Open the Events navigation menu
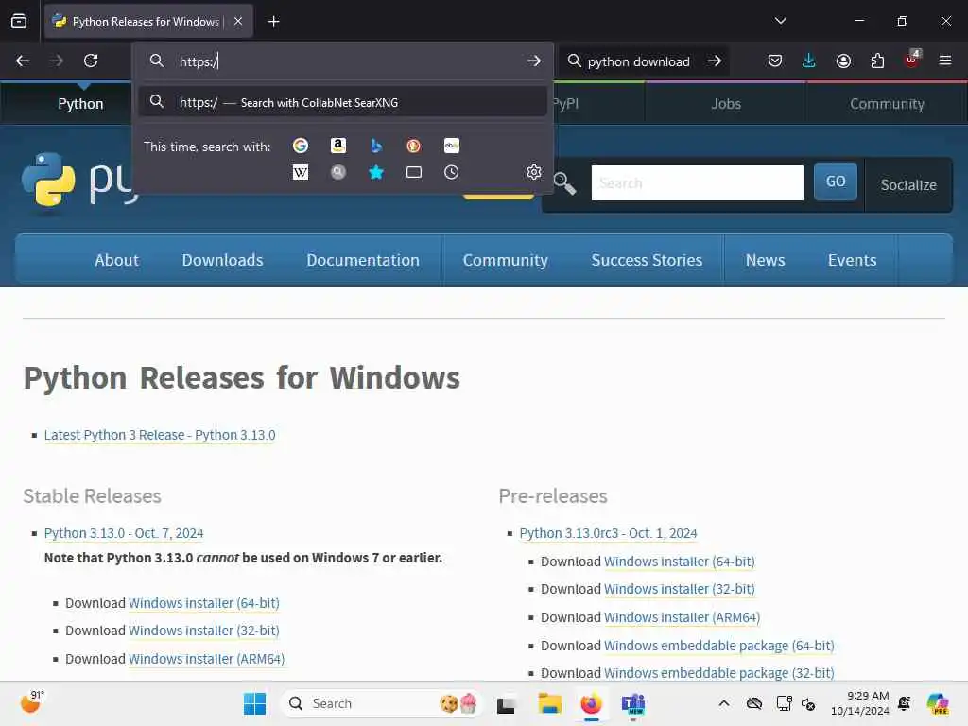Viewport: 968px width, 726px height. pos(852,260)
